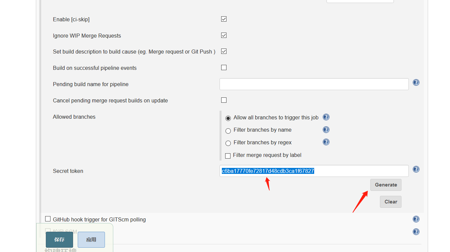Click the Generate token button
This screenshot has width=450, height=252.
tap(386, 185)
